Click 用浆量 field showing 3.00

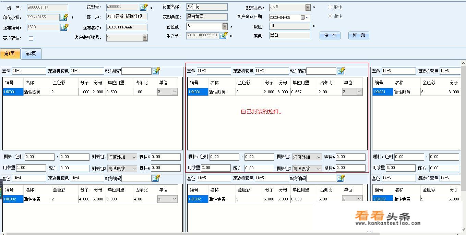[401, 168]
